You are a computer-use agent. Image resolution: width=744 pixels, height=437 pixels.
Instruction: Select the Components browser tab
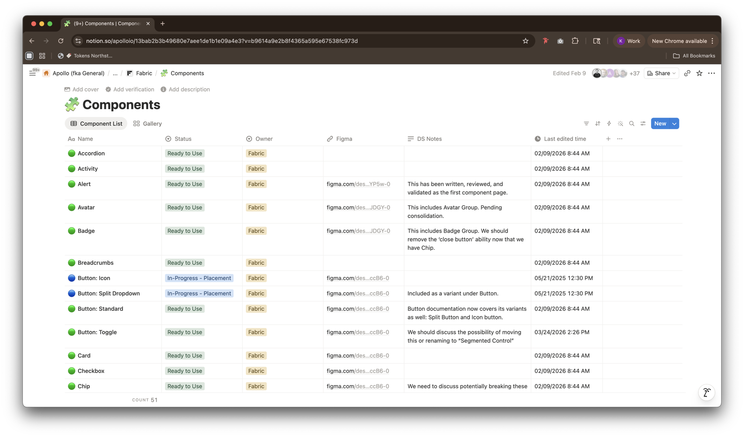point(107,24)
